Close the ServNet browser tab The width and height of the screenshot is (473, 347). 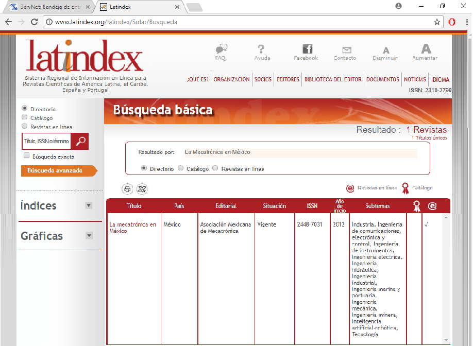pyautogui.click(x=88, y=7)
